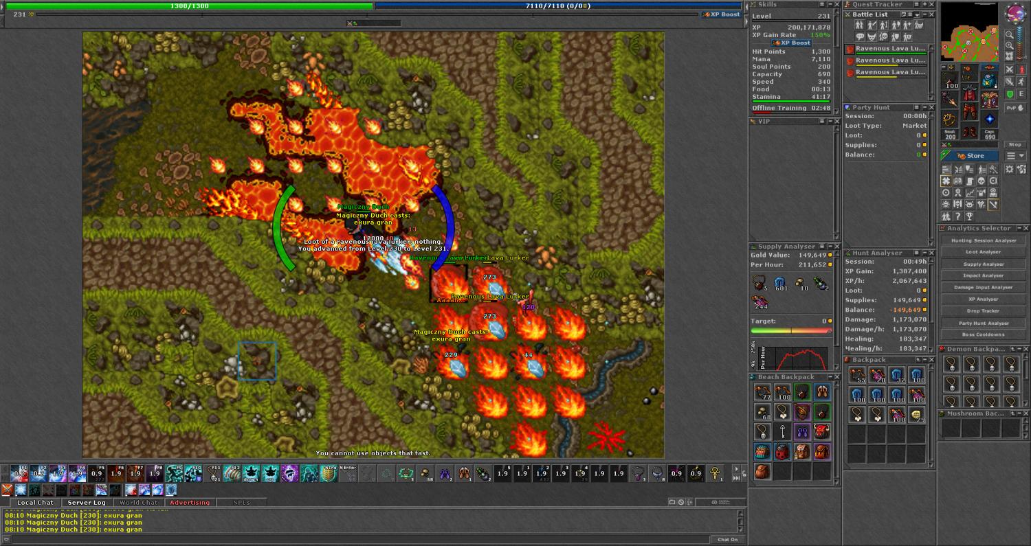Open Damage Input Analyser

984,287
